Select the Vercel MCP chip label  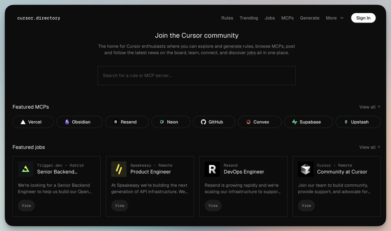click(x=35, y=122)
